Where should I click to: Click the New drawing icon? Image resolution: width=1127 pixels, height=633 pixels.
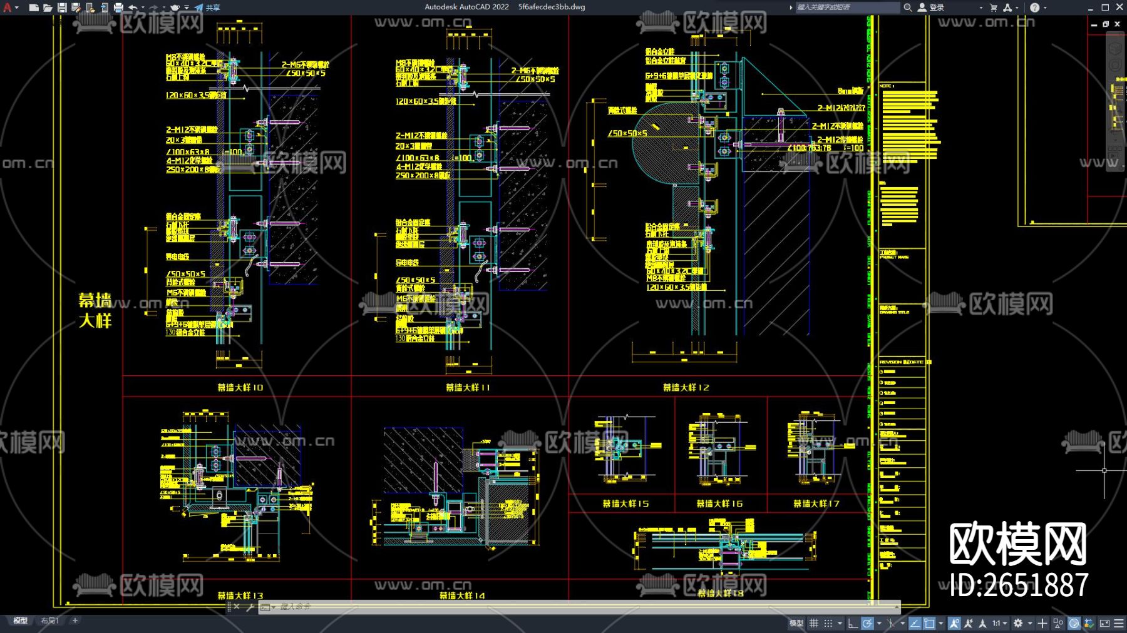(x=34, y=8)
